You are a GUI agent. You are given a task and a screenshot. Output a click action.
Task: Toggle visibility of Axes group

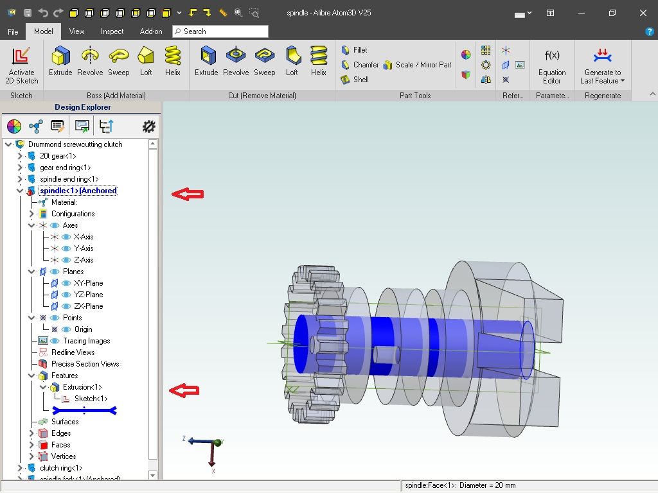pyautogui.click(x=55, y=225)
